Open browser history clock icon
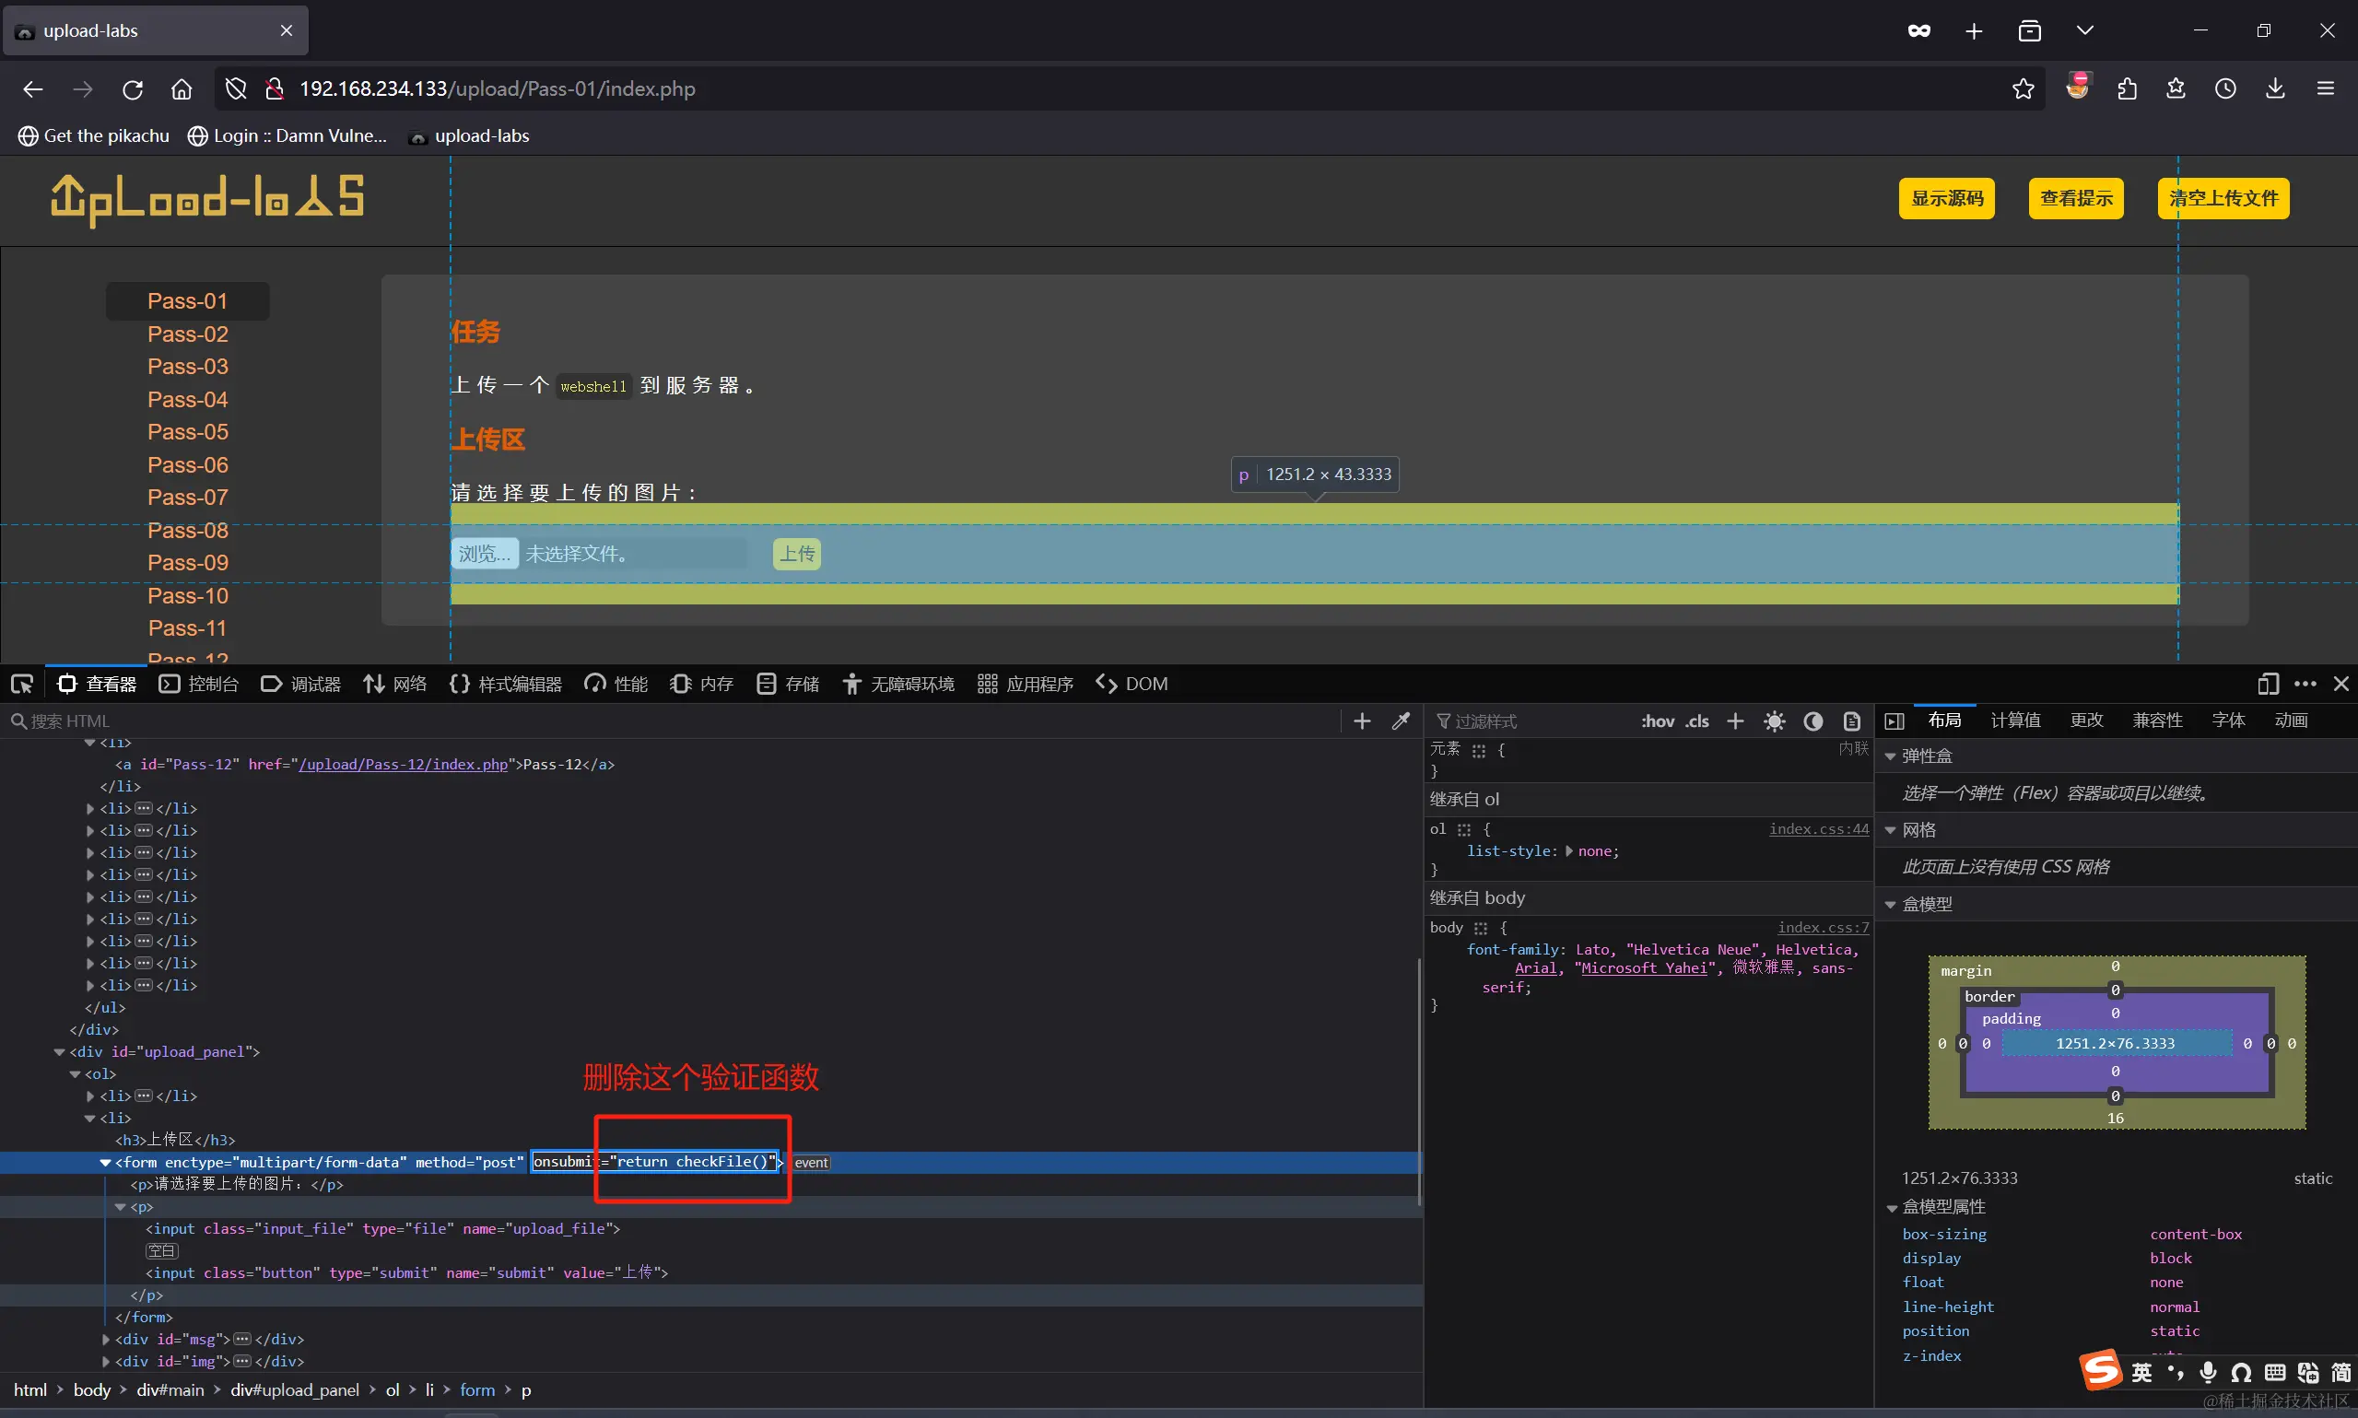Viewport: 2358px width, 1418px height. [x=2225, y=88]
